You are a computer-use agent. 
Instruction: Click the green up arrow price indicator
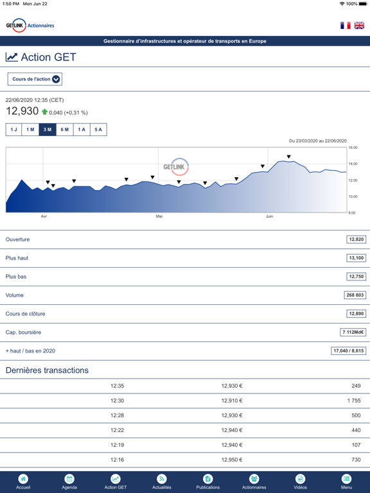point(44,112)
